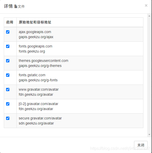Click the text fonts.geekzu.org
Viewport: 152px width, 153px height.
click(32, 51)
